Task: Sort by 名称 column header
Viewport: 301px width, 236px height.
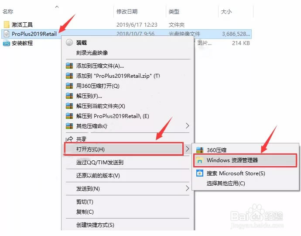Action: click(8, 11)
